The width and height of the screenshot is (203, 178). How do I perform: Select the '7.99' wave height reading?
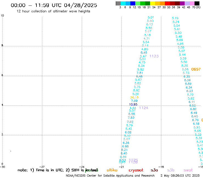(134, 101)
